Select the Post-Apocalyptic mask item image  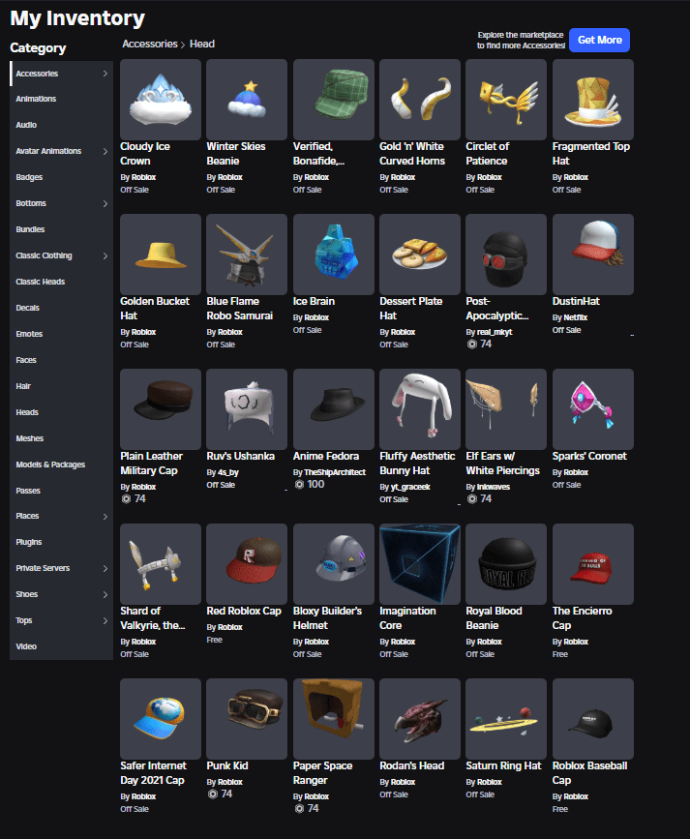506,255
